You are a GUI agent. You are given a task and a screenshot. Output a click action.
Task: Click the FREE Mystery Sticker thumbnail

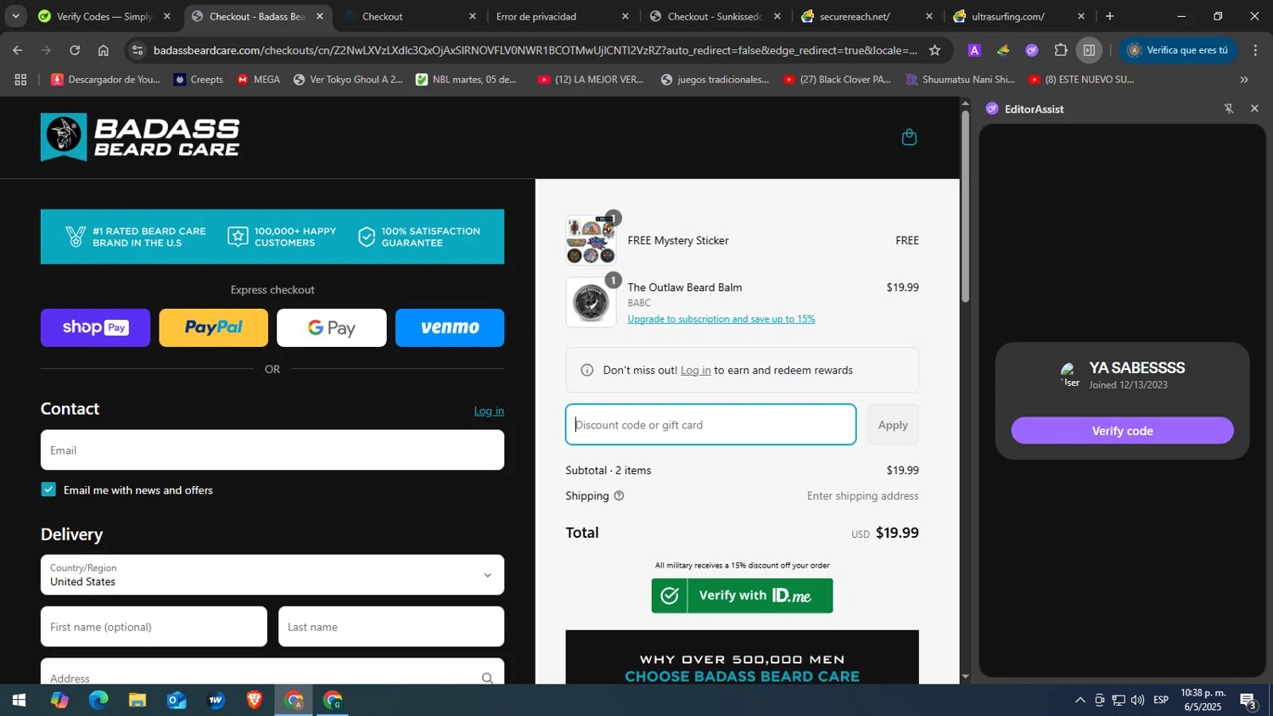(591, 240)
